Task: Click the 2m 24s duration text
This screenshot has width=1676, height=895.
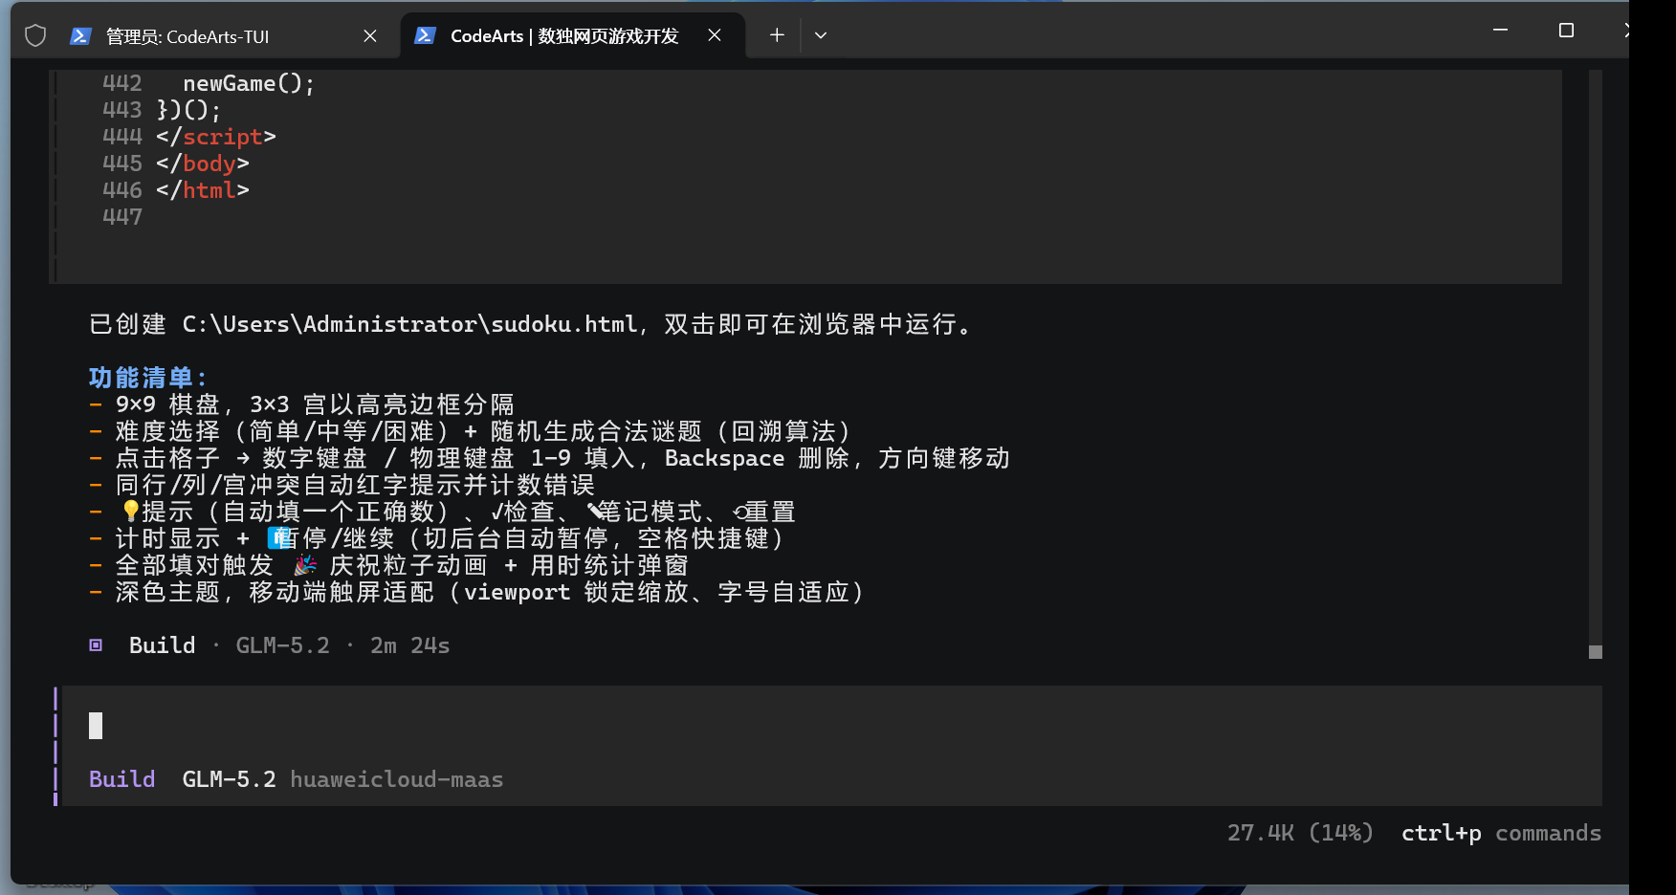Action: point(410,645)
